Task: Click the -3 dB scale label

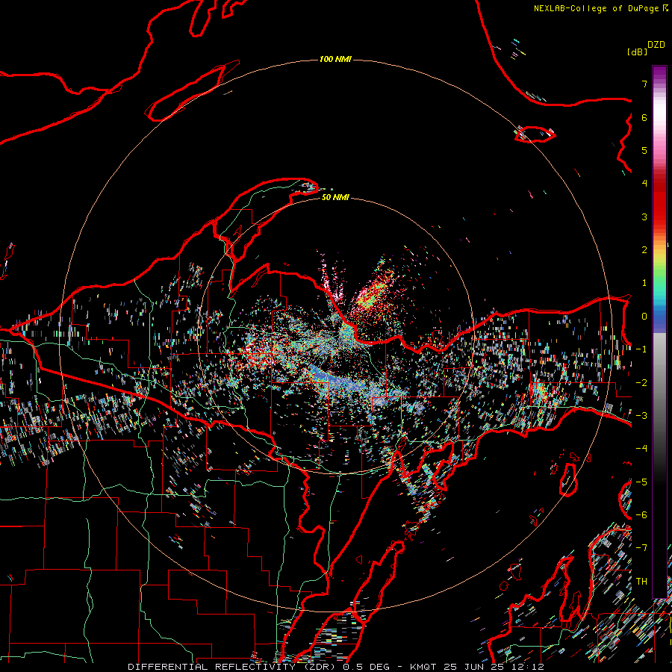Action: pos(641,415)
